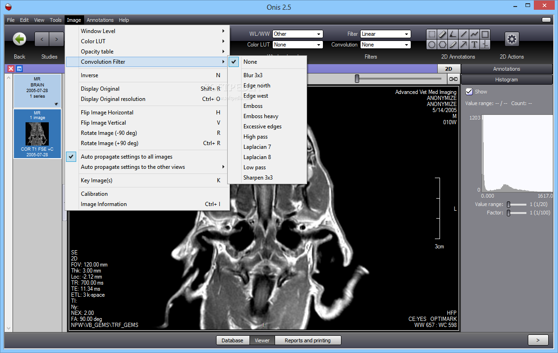The height and width of the screenshot is (353, 558).
Task: Choose Inverse from the Image menu
Action: tap(147, 75)
